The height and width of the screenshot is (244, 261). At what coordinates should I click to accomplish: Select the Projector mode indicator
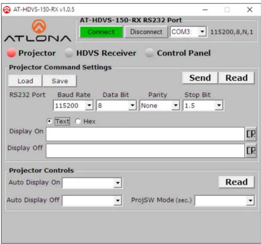click(x=11, y=53)
